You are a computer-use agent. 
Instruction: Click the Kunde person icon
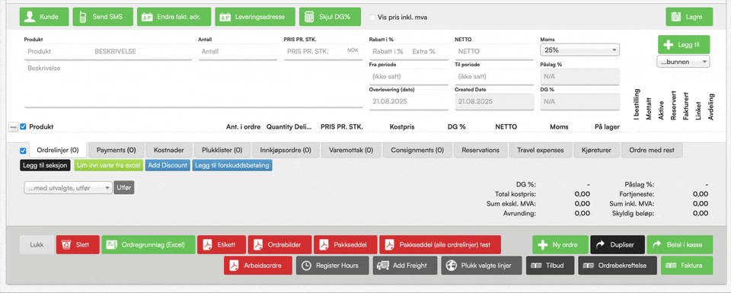(30, 17)
